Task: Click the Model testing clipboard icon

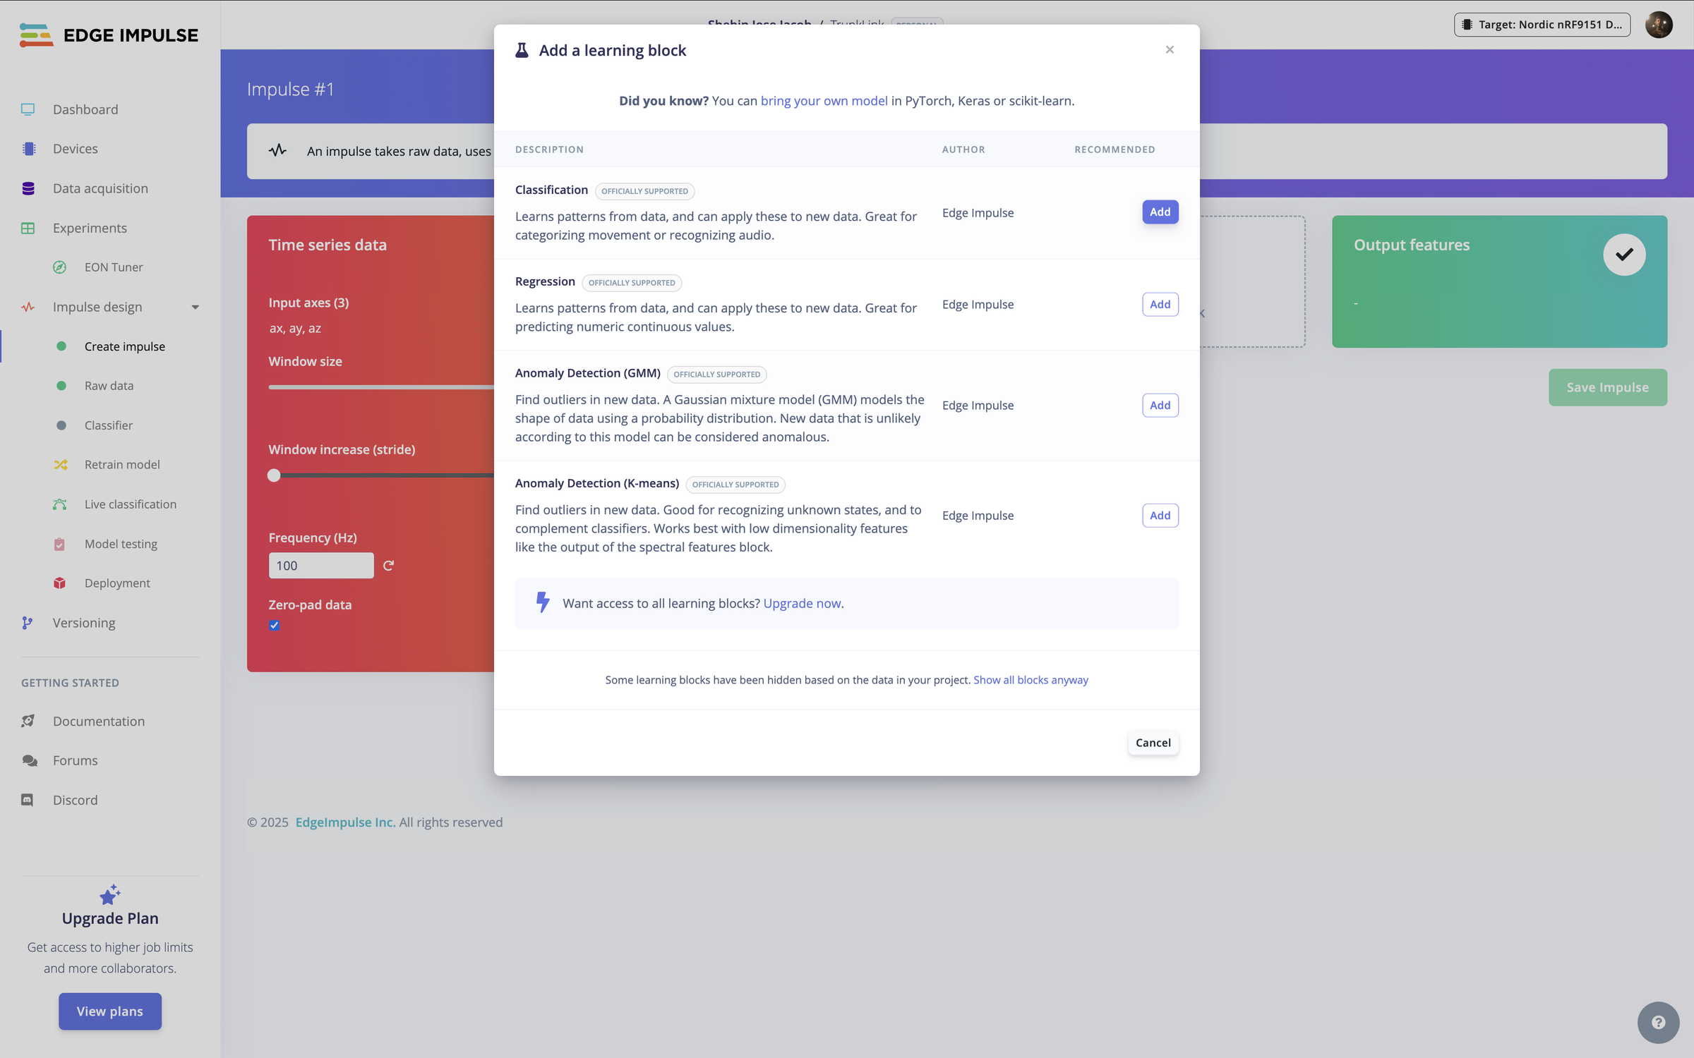Action: pos(60,544)
